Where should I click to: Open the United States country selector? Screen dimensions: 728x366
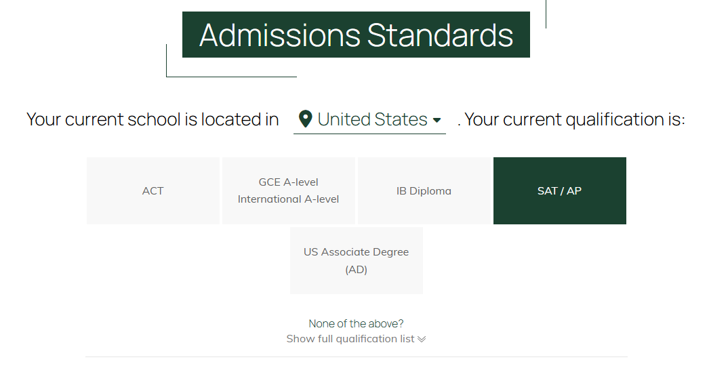372,120
